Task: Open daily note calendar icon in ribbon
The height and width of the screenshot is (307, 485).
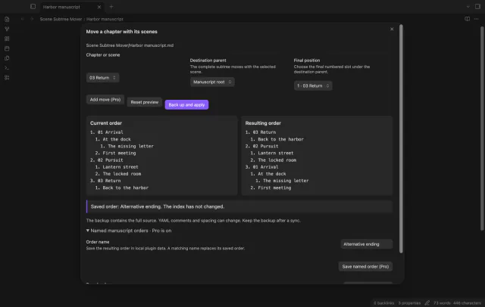Action: click(7, 48)
